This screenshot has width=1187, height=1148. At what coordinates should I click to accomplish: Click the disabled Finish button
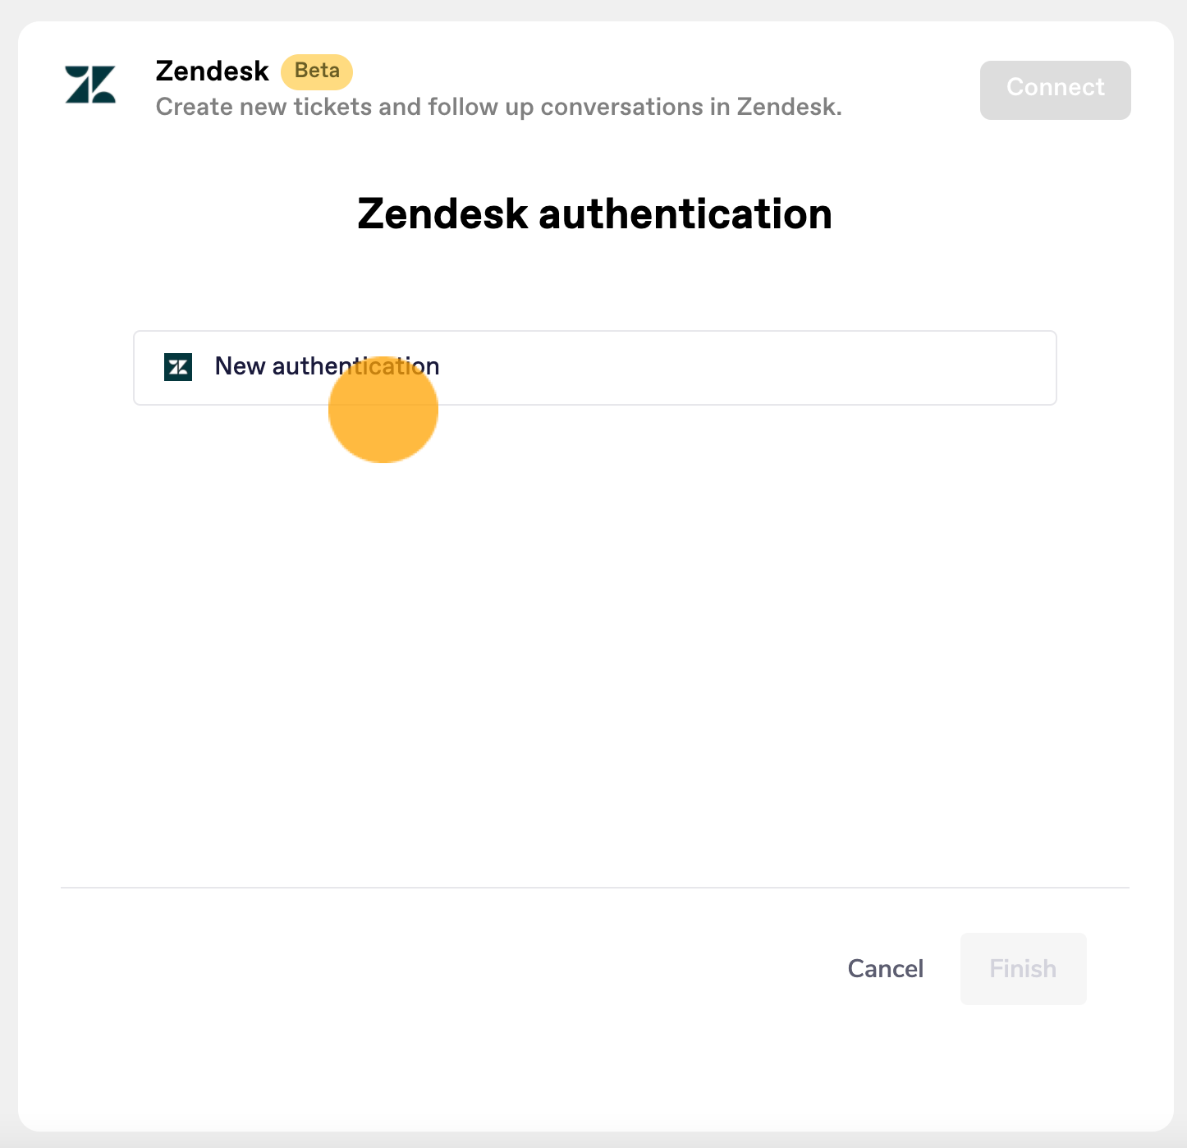[x=1023, y=969]
